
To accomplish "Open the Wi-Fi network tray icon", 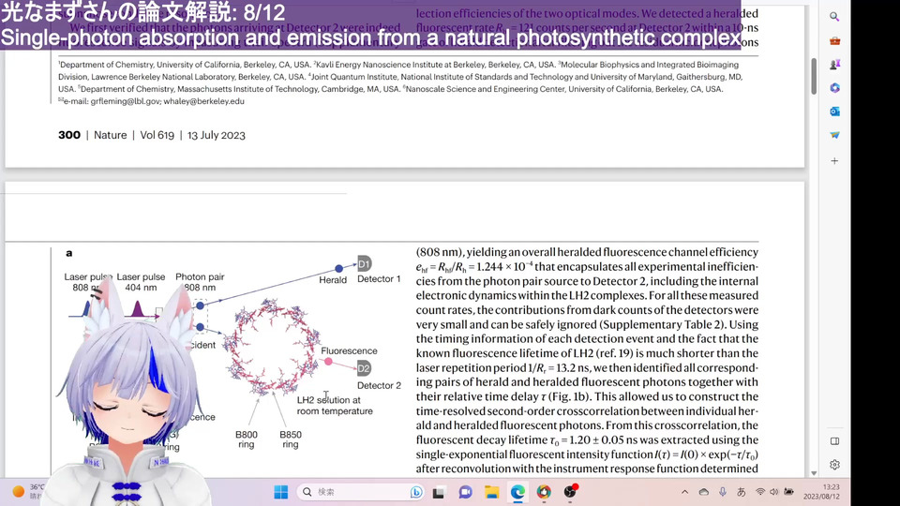I will [760, 492].
